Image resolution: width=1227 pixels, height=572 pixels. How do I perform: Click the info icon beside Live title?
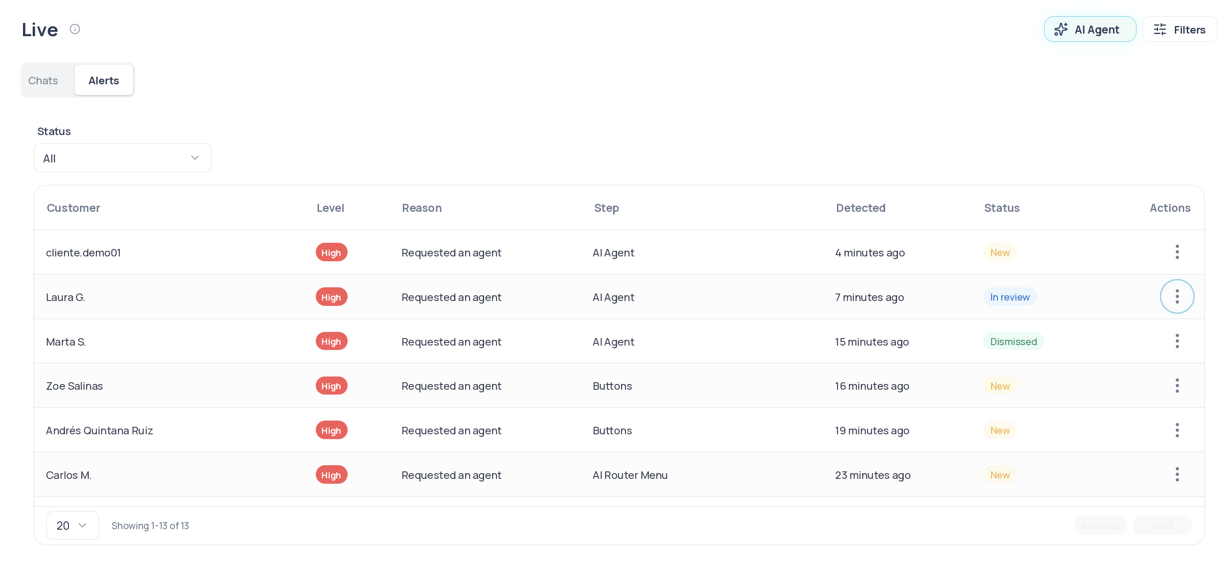75,29
